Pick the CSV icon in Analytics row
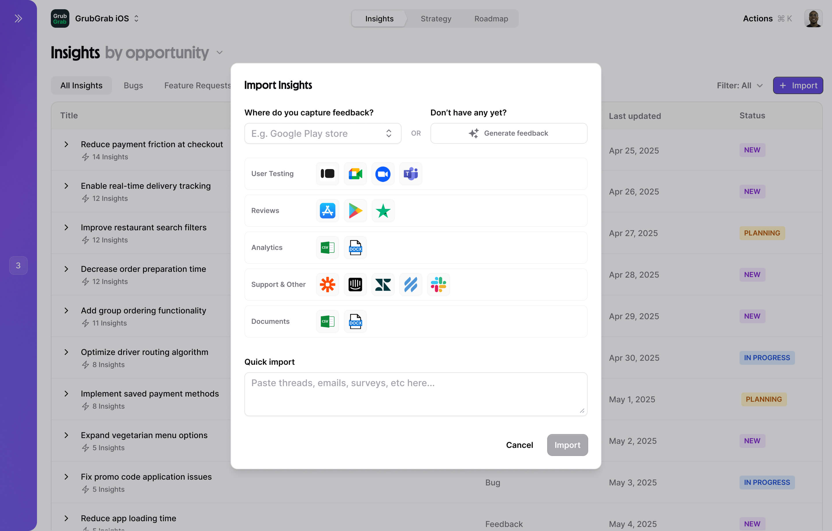Screen dimensions: 832x531 (x=327, y=248)
